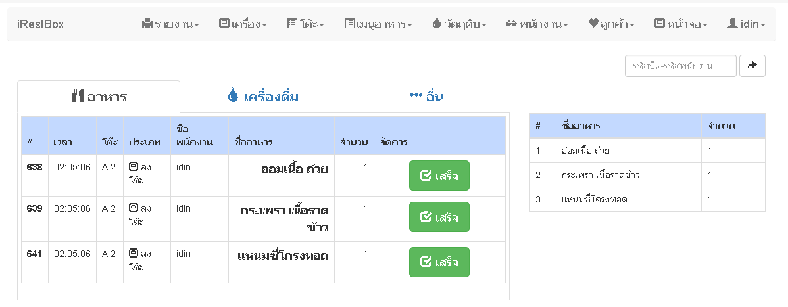Mark order 638 อ่อมเนื้อ ถ้วย as เสร็จ
This screenshot has width=788, height=307.
coord(439,176)
